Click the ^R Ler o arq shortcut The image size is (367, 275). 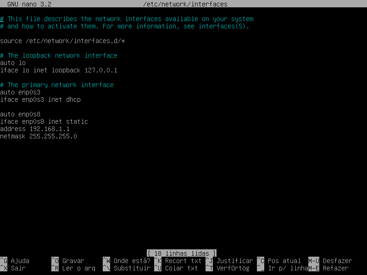[73, 268]
